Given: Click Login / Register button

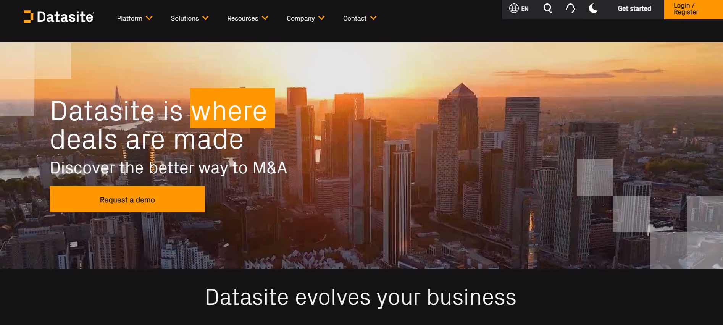Looking at the screenshot, I should (x=693, y=9).
